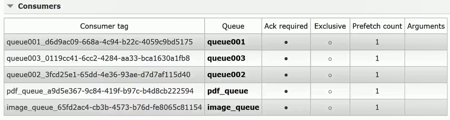The height and width of the screenshot is (120, 450).
Task: Open the image_queue queue link
Action: tap(233, 107)
